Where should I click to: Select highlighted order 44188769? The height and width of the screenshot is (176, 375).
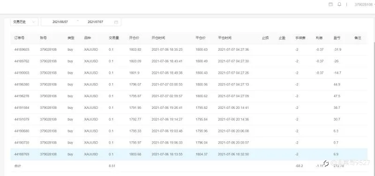(x=22, y=154)
